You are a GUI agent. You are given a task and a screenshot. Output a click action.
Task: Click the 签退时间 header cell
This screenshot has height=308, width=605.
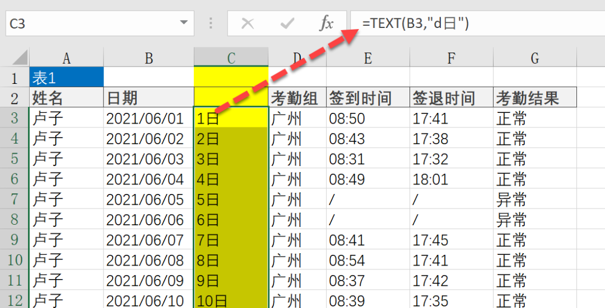click(452, 97)
